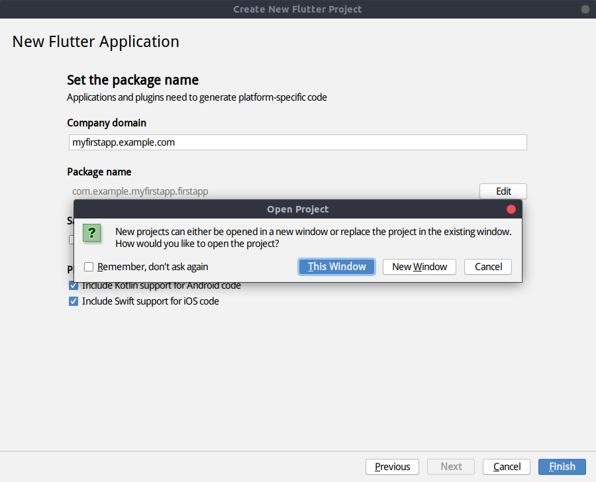Screen dimensions: 596x482
Task: Uncheck Include Kotlin support for Android code
Action: click(74, 286)
